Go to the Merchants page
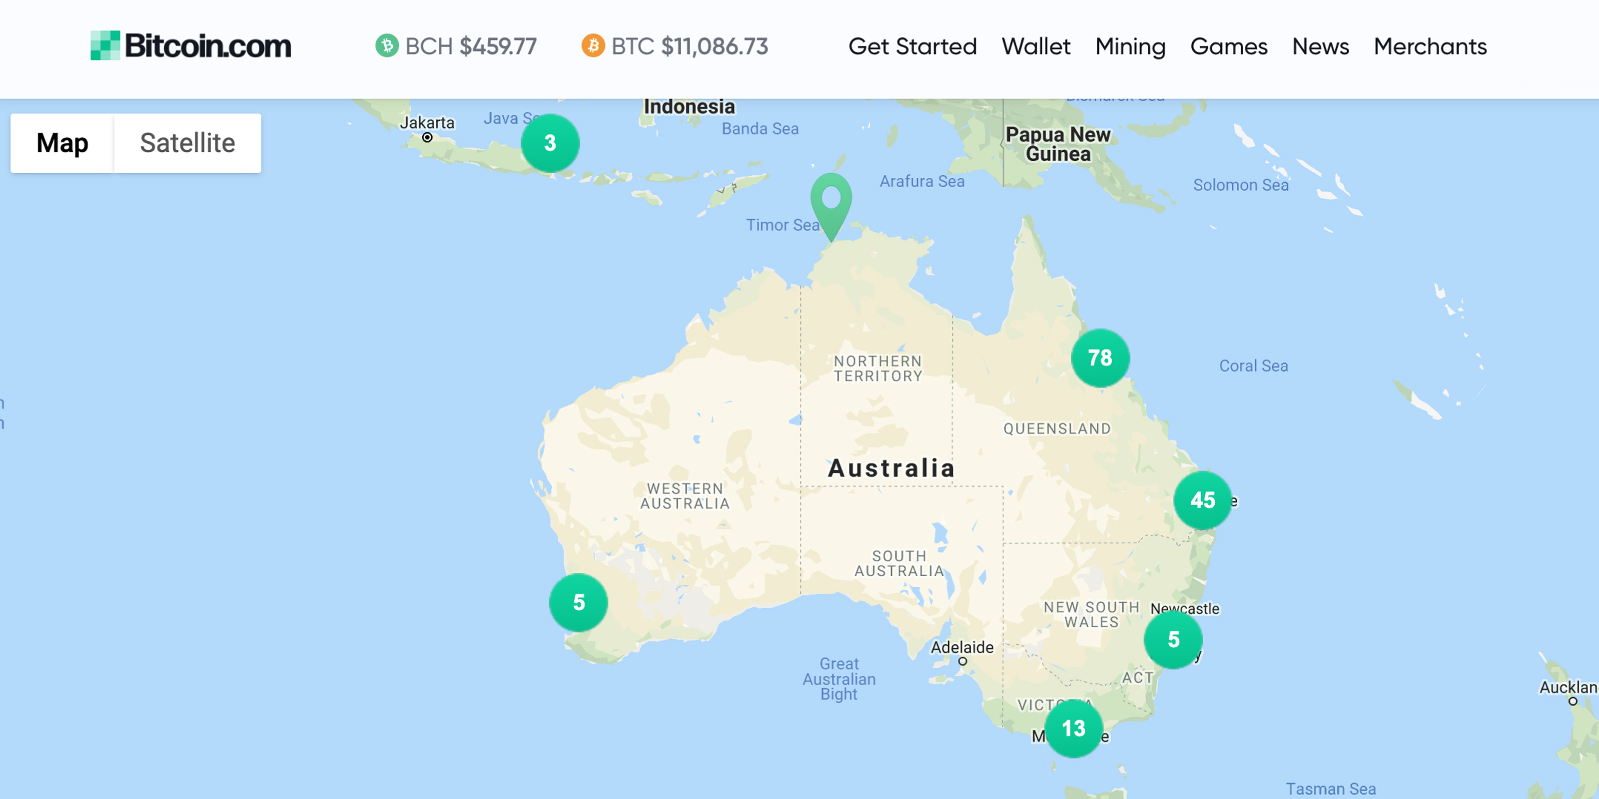 [x=1430, y=46]
